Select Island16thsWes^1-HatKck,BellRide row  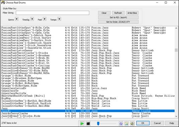pos(88,101)
